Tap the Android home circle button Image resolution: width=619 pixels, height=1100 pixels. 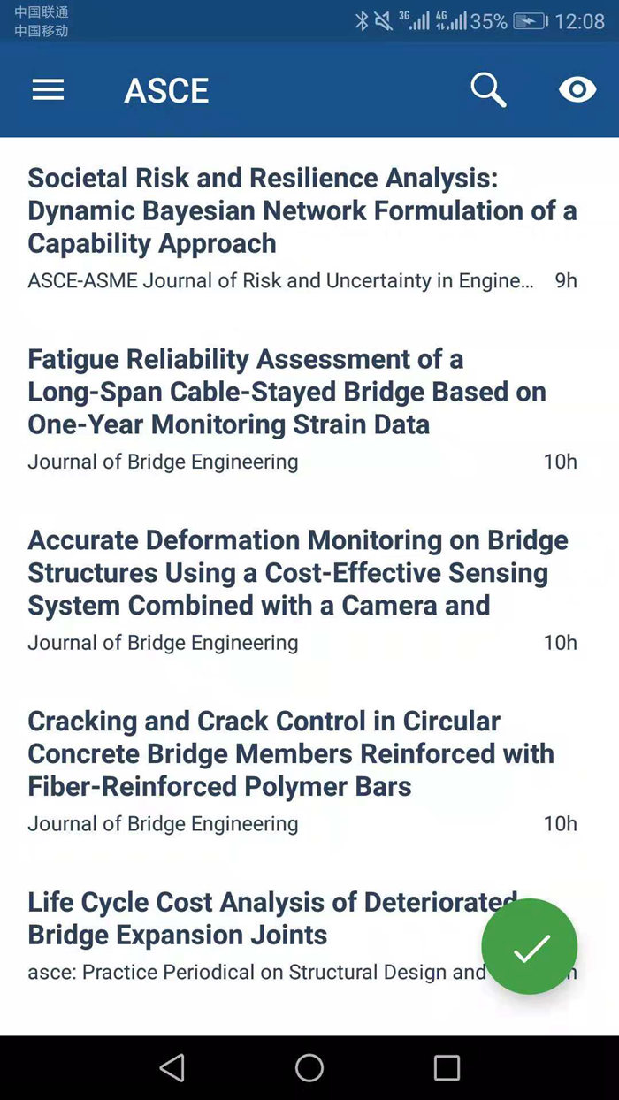pyautogui.click(x=309, y=1067)
